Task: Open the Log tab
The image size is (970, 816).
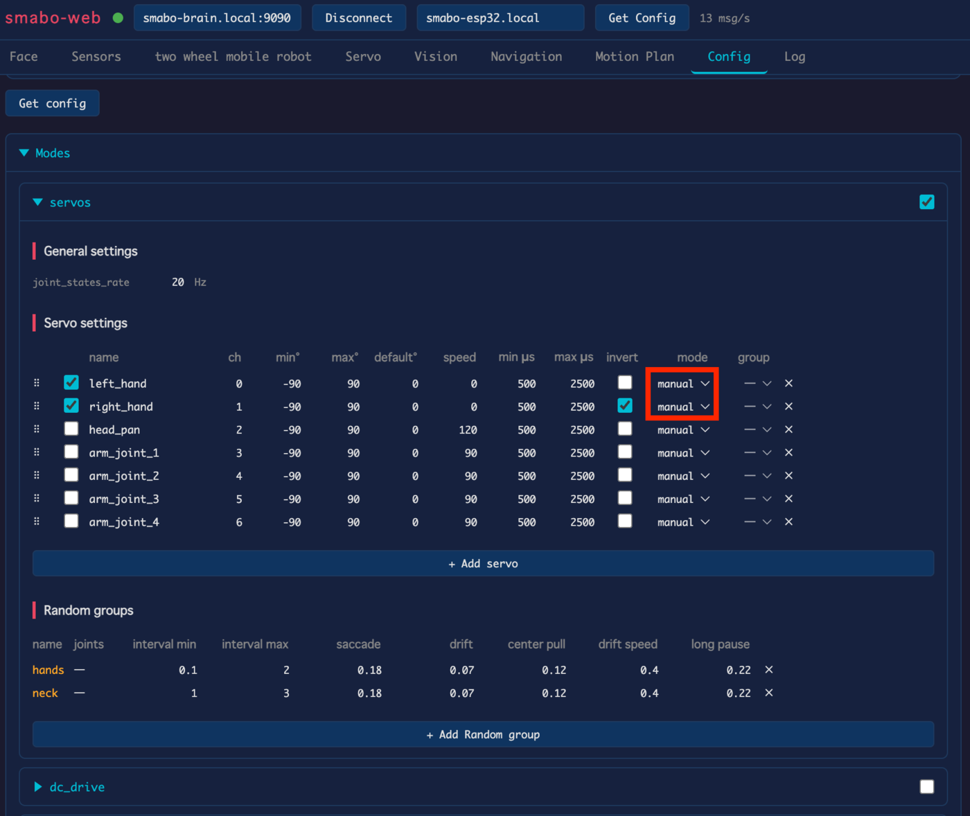Action: (x=795, y=57)
